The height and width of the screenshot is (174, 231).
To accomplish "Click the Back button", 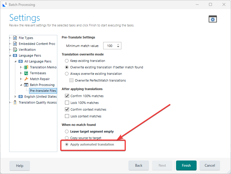I will pyautogui.click(x=139, y=165).
